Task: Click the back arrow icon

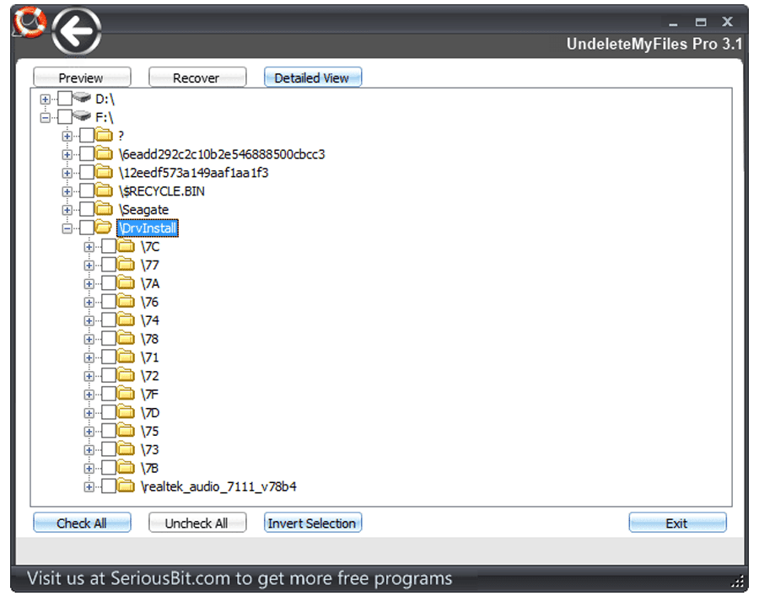Action: [77, 33]
